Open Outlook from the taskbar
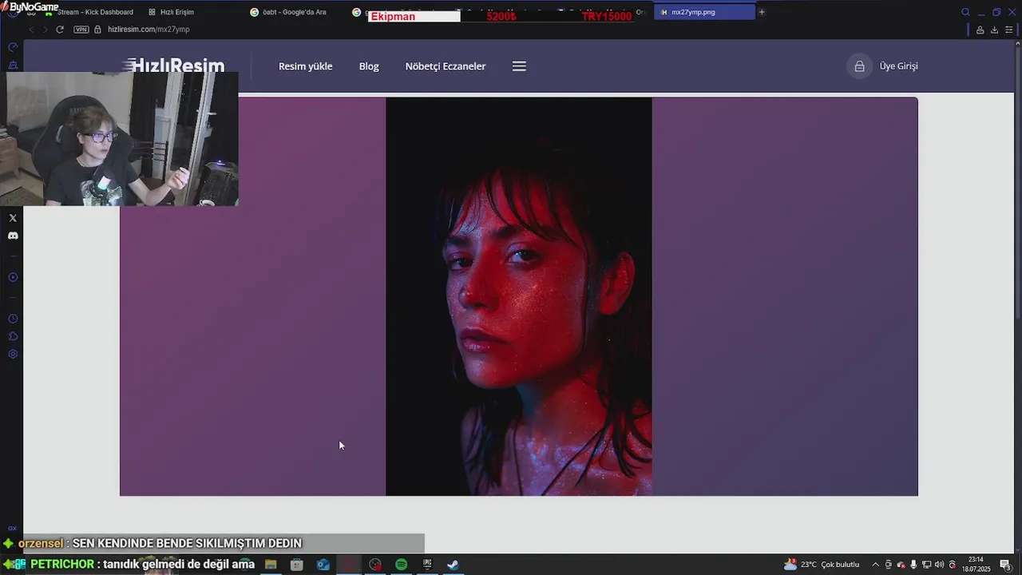This screenshot has width=1022, height=575. tap(323, 565)
